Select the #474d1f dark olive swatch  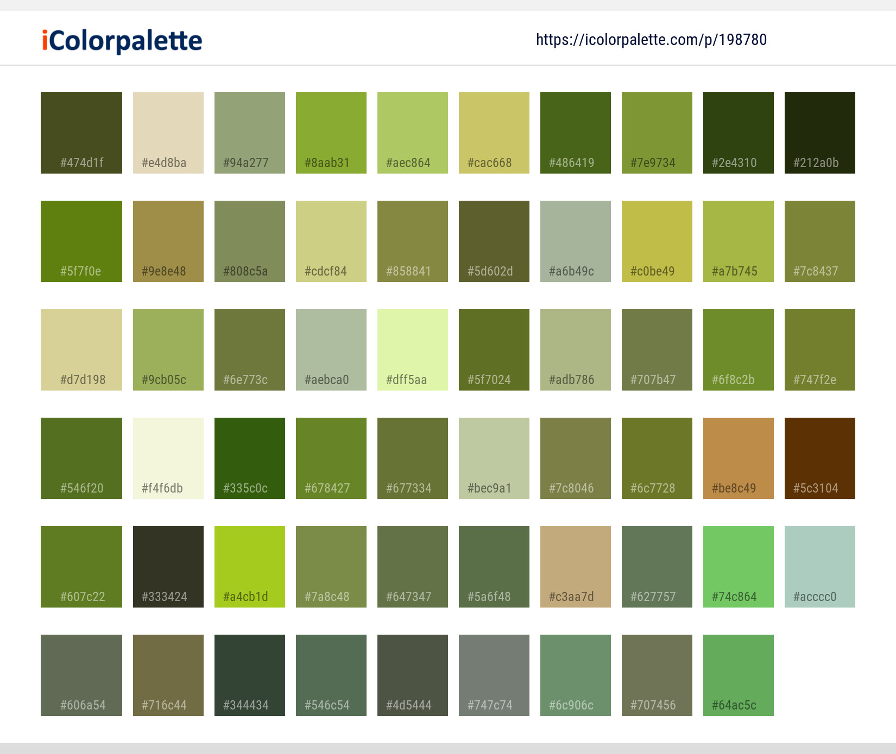point(81,133)
